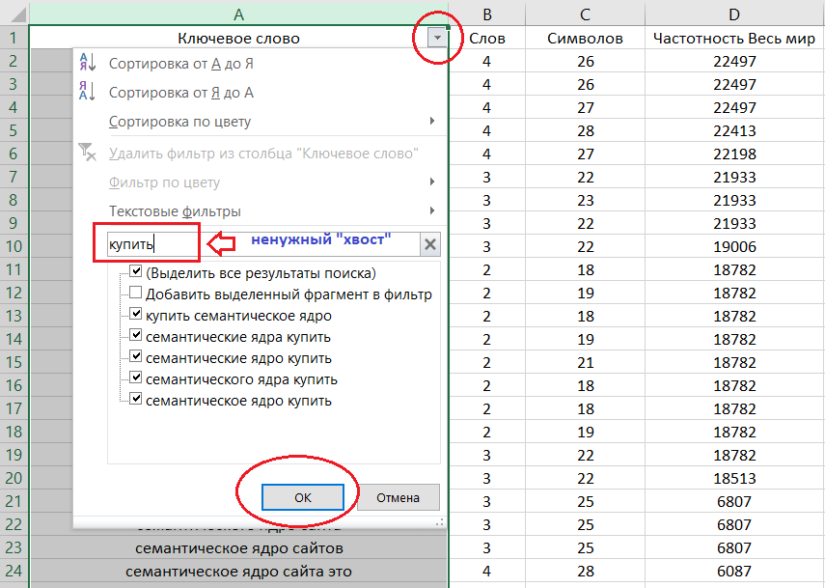Open the filter dropdown in Ключевое слово header
825x588 pixels.
437,38
